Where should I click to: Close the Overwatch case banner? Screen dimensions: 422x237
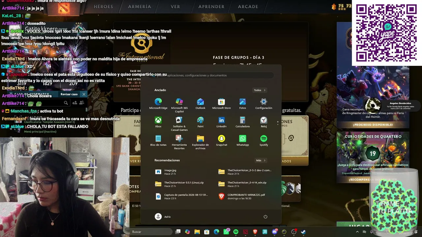pos(84,94)
